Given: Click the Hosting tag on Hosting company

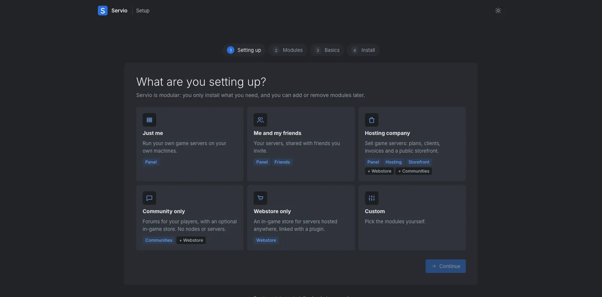Looking at the screenshot, I should coord(394,162).
